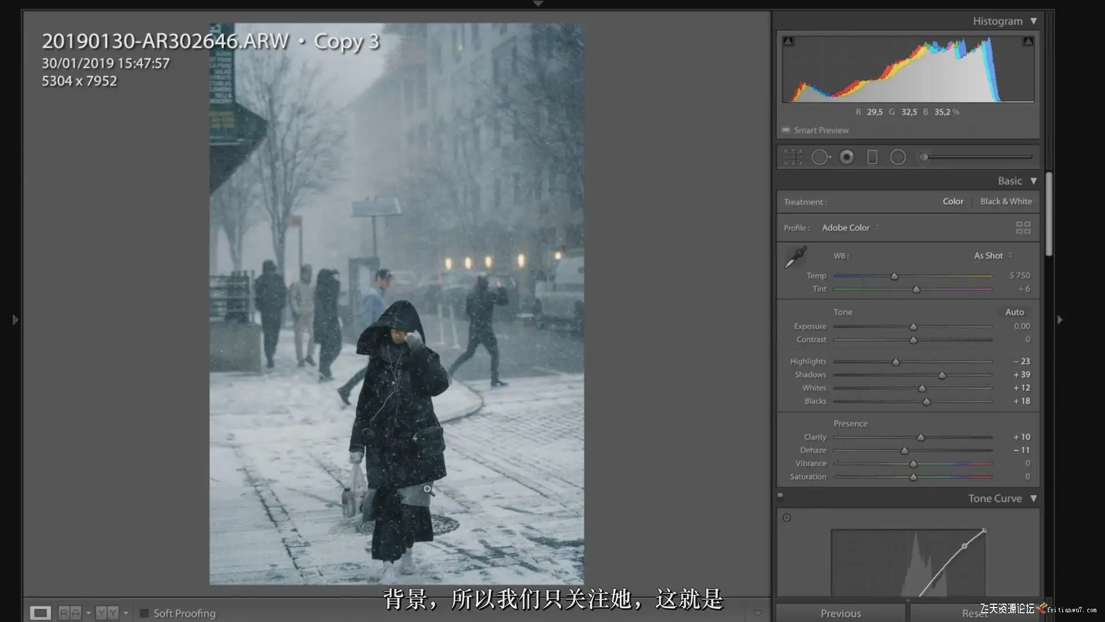Select the Crop Overlay tool
Image resolution: width=1105 pixels, height=622 pixels.
792,157
